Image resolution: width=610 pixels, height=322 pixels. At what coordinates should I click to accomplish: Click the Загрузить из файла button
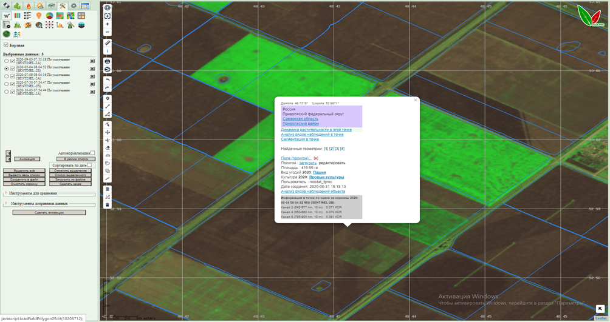coord(70,179)
